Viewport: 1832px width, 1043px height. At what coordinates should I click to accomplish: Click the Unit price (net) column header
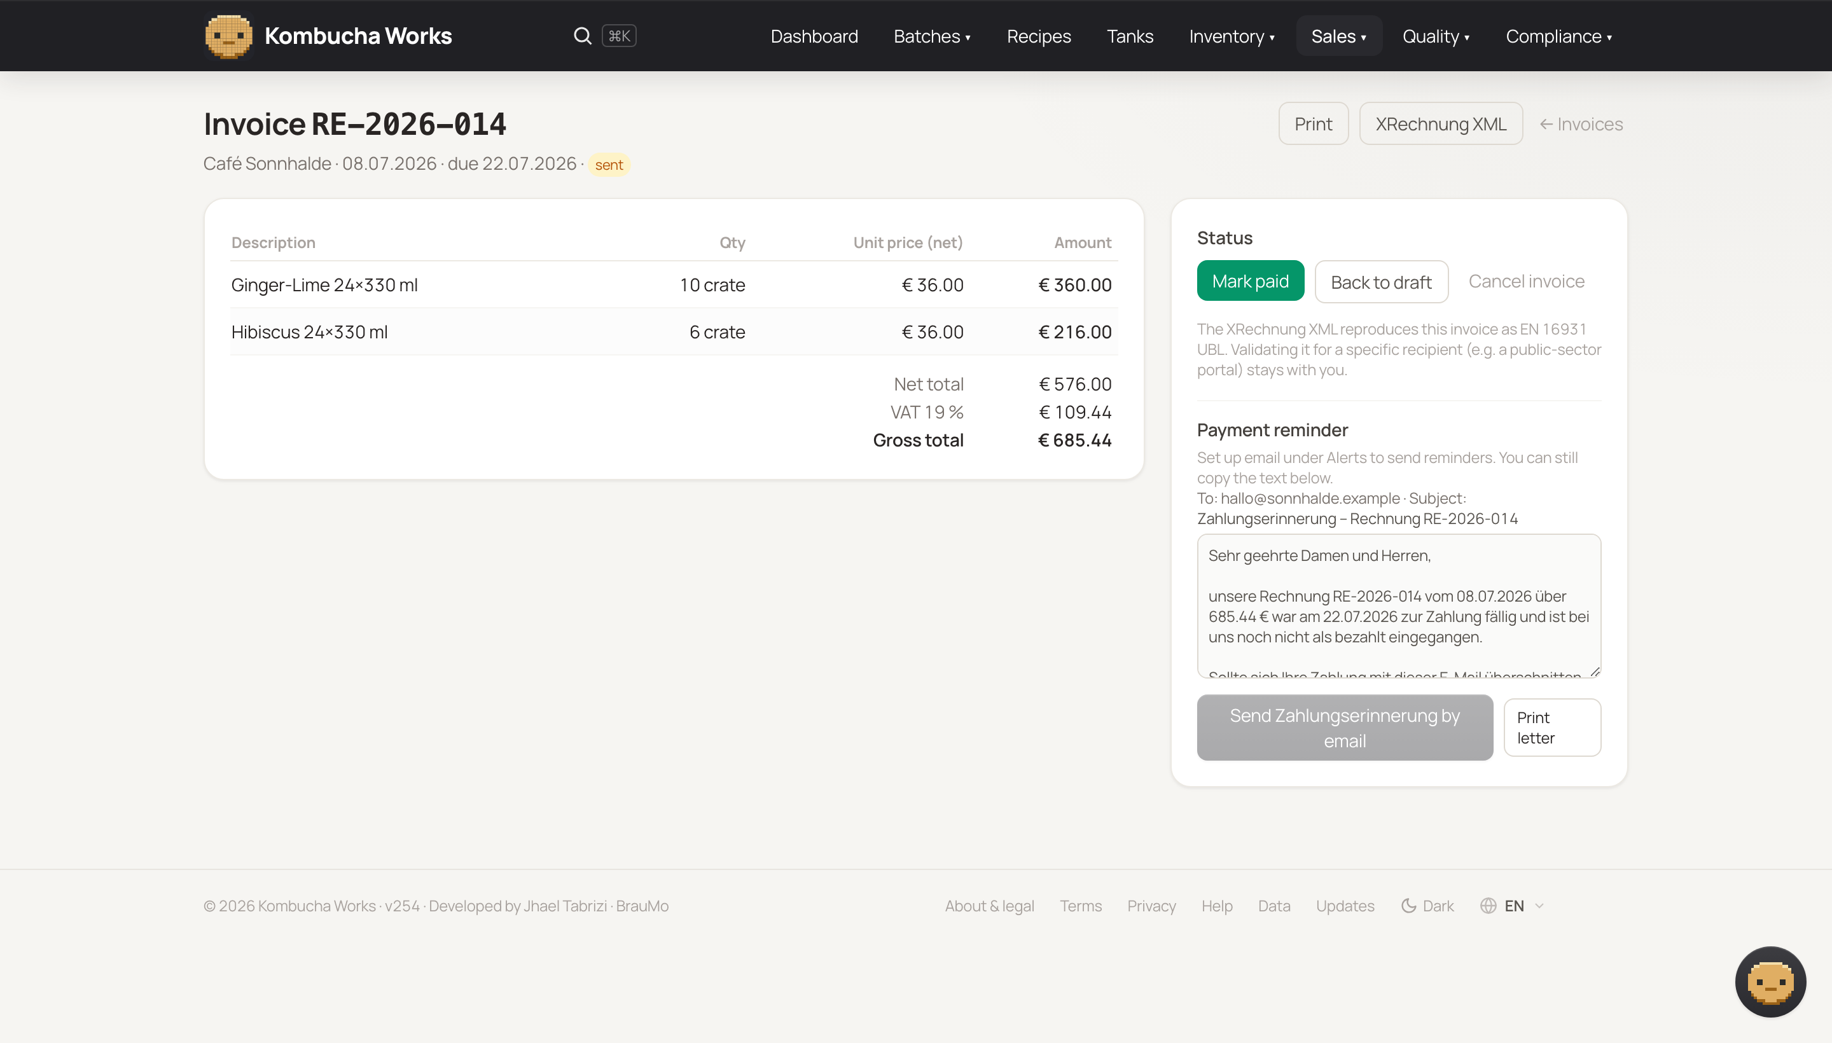tap(908, 242)
